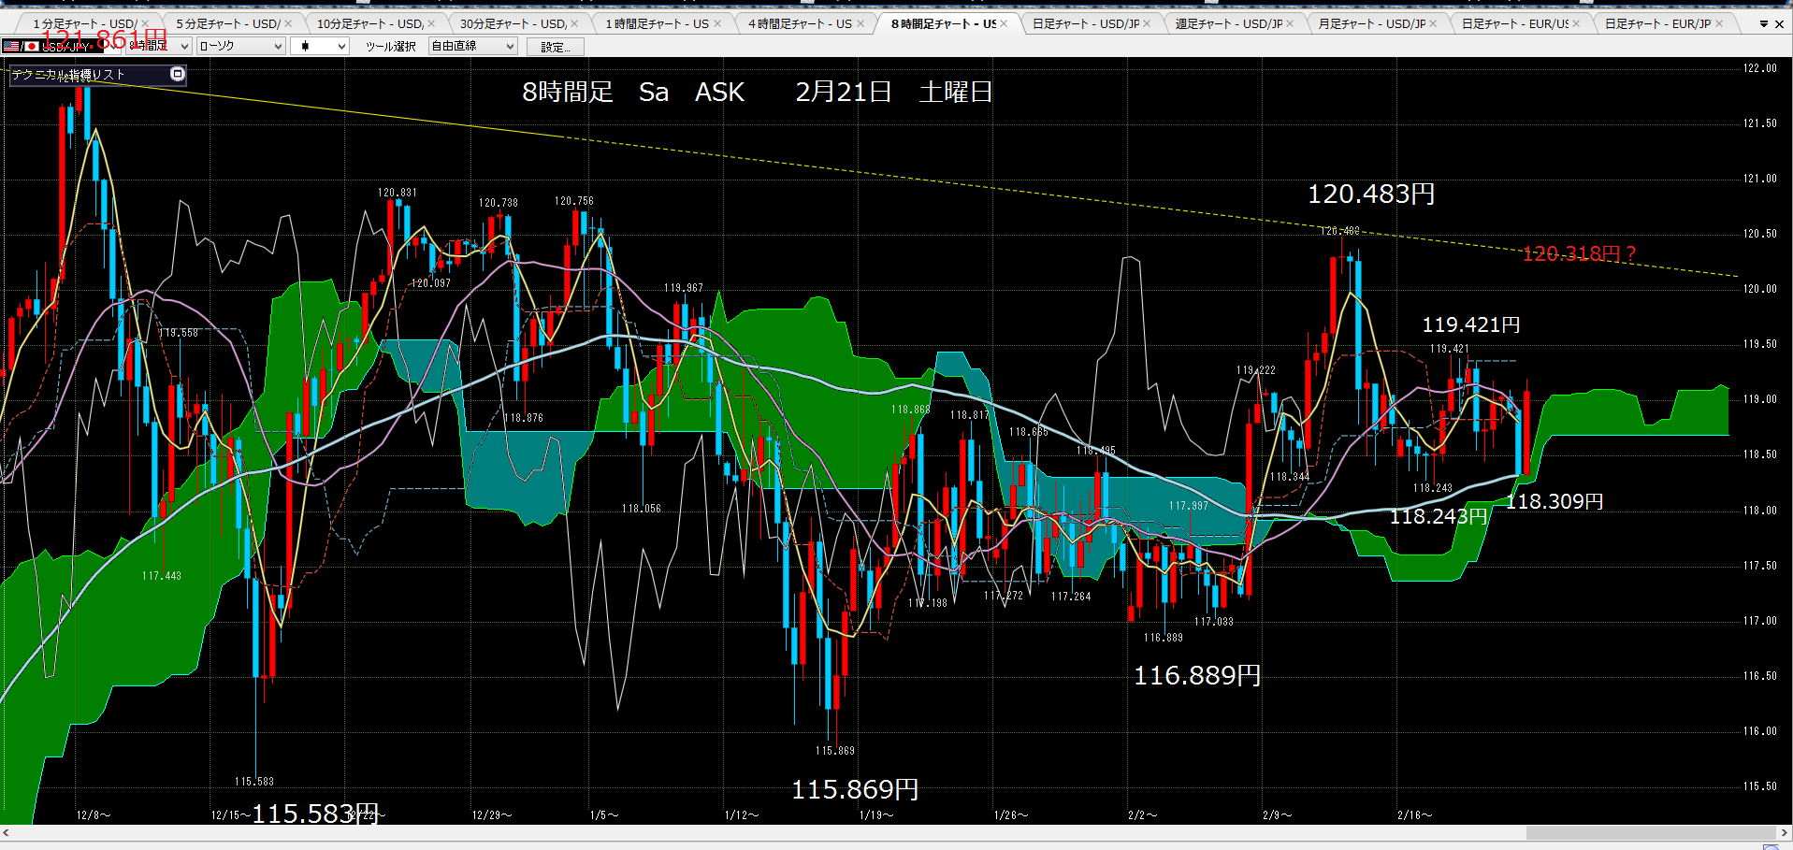Viewport: 1793px width, 850px height.
Task: Click the 1/5～ date axis label
Action: [x=604, y=815]
